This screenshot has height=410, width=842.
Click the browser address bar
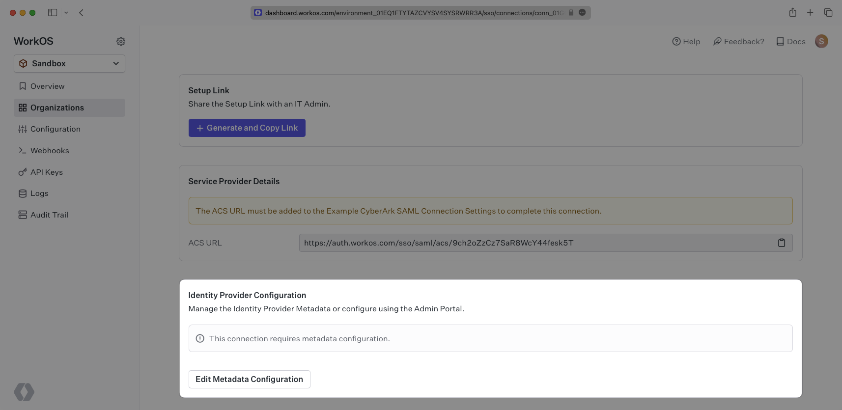click(x=421, y=13)
